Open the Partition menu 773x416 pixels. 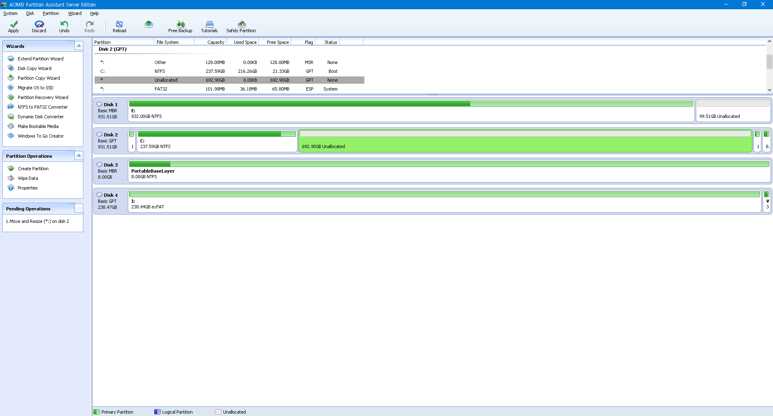pos(51,13)
